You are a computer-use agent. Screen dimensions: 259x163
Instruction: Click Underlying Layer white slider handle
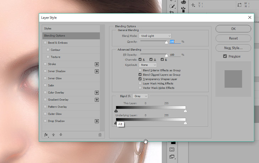tap(185, 123)
